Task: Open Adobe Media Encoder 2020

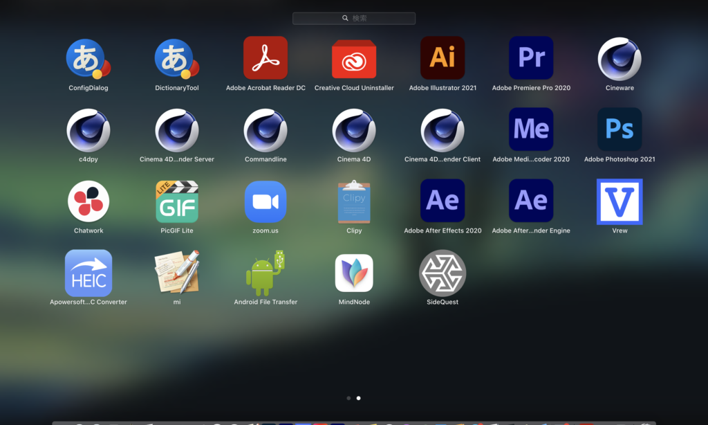Action: click(x=531, y=129)
